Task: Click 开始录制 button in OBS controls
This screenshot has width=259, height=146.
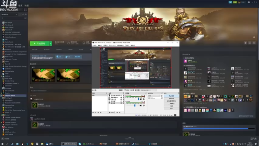Action: (171, 99)
